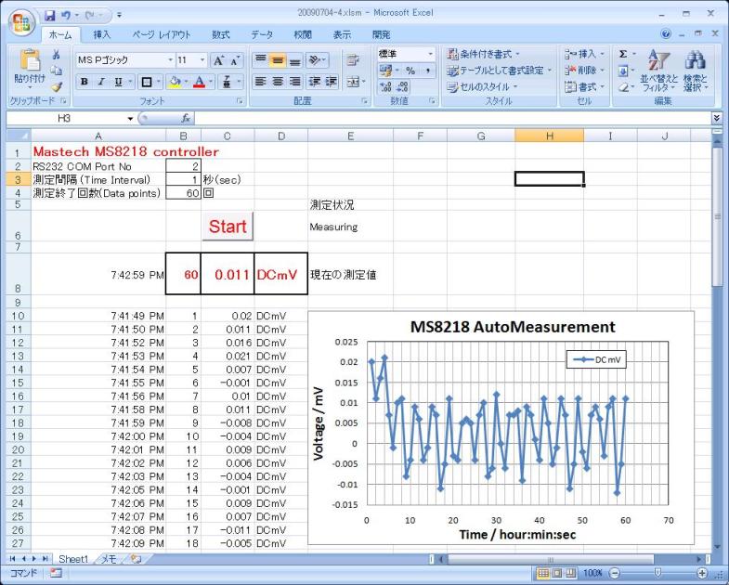
Task: Apply yellow fill color to cell
Action: tap(176, 82)
